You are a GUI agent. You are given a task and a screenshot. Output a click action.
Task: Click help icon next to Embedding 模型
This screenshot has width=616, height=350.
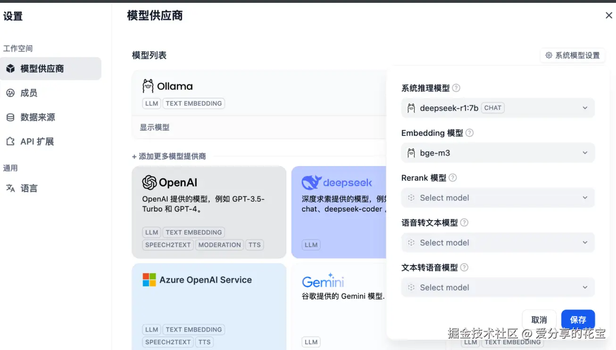pyautogui.click(x=469, y=133)
